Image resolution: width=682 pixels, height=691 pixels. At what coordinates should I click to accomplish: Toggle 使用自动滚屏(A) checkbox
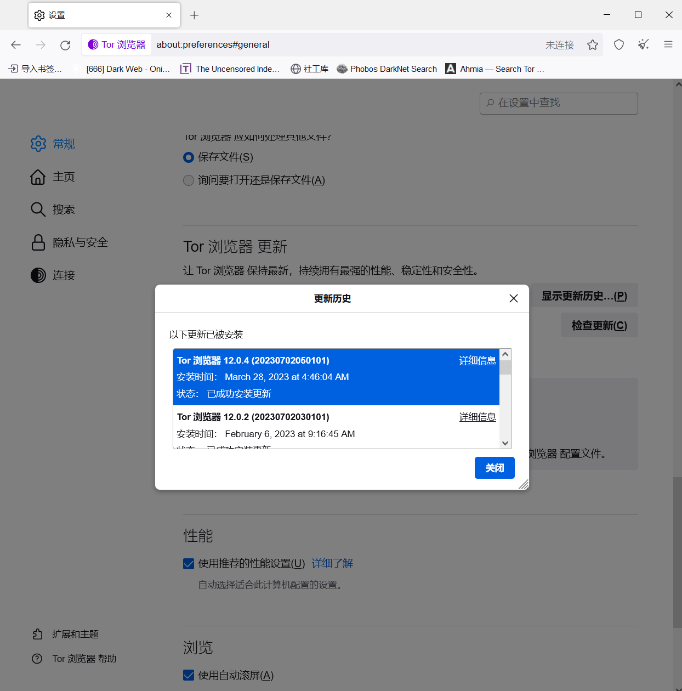tap(189, 675)
